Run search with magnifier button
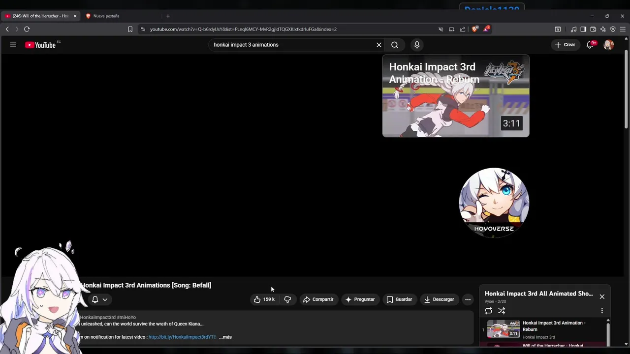 (395, 45)
